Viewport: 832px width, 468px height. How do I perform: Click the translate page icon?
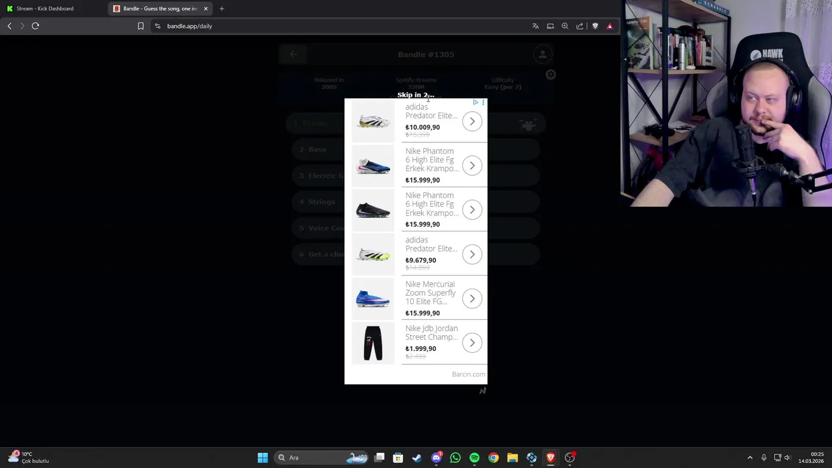pos(536,26)
